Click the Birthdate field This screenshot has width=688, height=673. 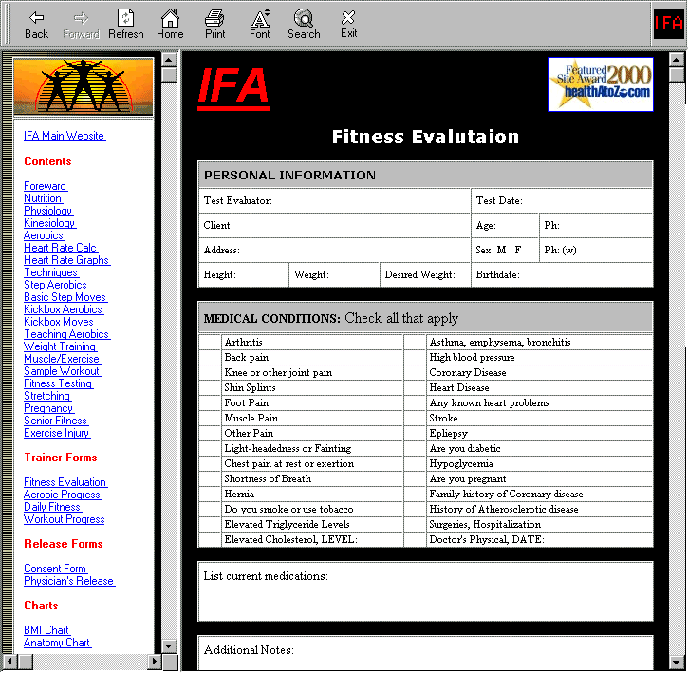point(562,275)
